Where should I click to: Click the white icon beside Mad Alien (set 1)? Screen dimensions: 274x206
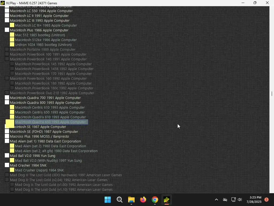pos(7,141)
